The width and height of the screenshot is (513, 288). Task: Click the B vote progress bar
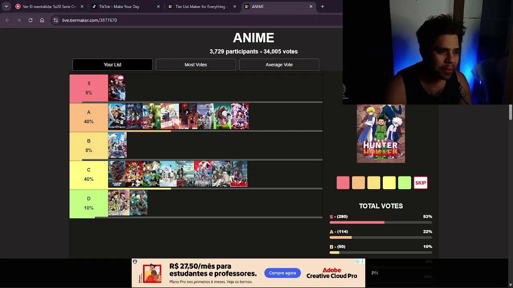click(381, 252)
